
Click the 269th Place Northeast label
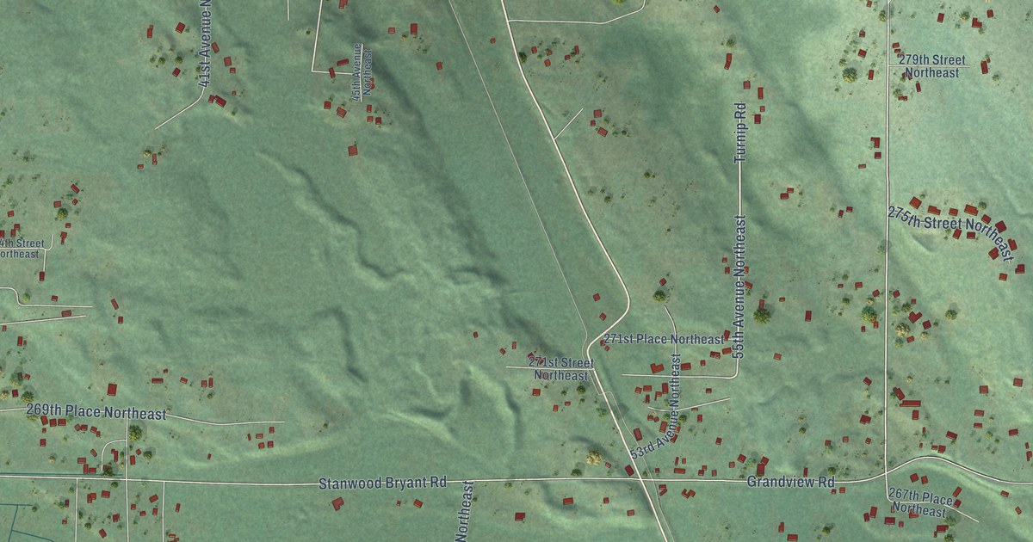[96, 413]
